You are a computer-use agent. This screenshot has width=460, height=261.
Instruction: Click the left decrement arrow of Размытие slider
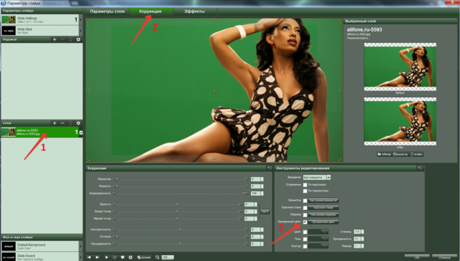114,179
